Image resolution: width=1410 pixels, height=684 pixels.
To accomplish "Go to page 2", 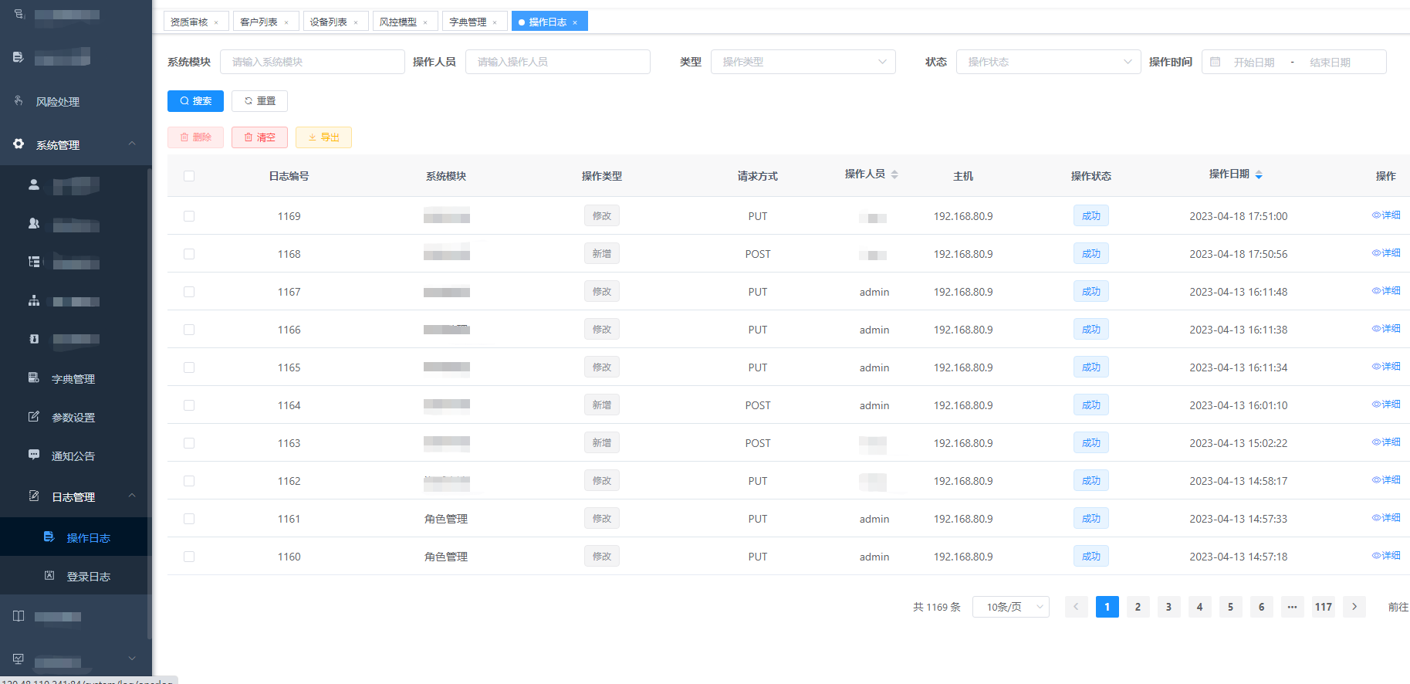I will click(x=1138, y=607).
